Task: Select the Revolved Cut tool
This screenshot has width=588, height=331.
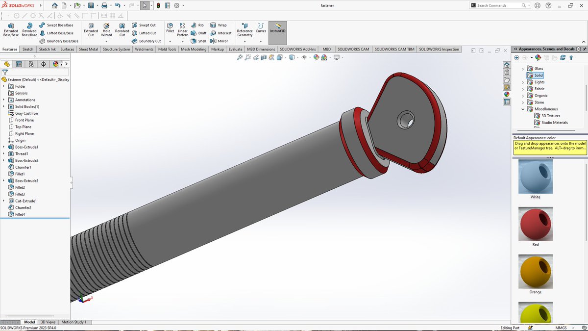Action: [122, 29]
